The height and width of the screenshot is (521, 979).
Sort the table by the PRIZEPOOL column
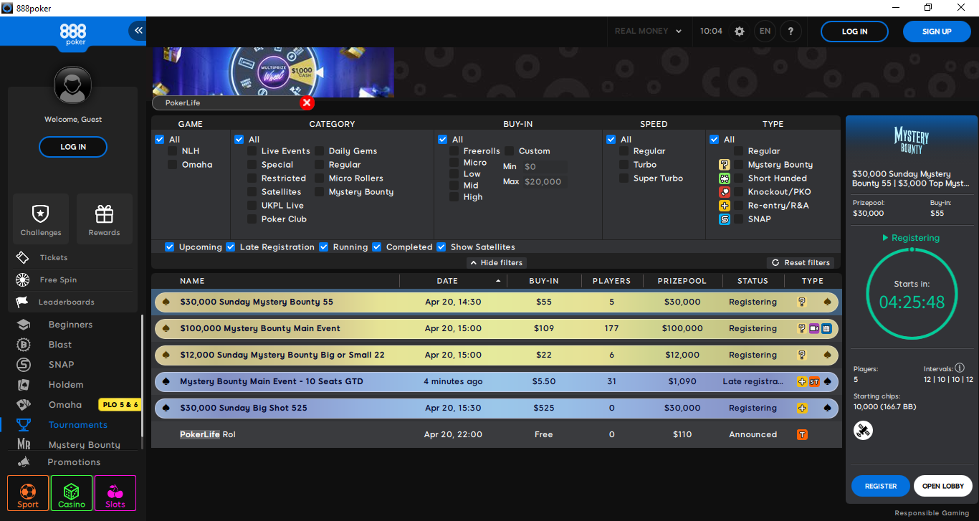point(682,281)
